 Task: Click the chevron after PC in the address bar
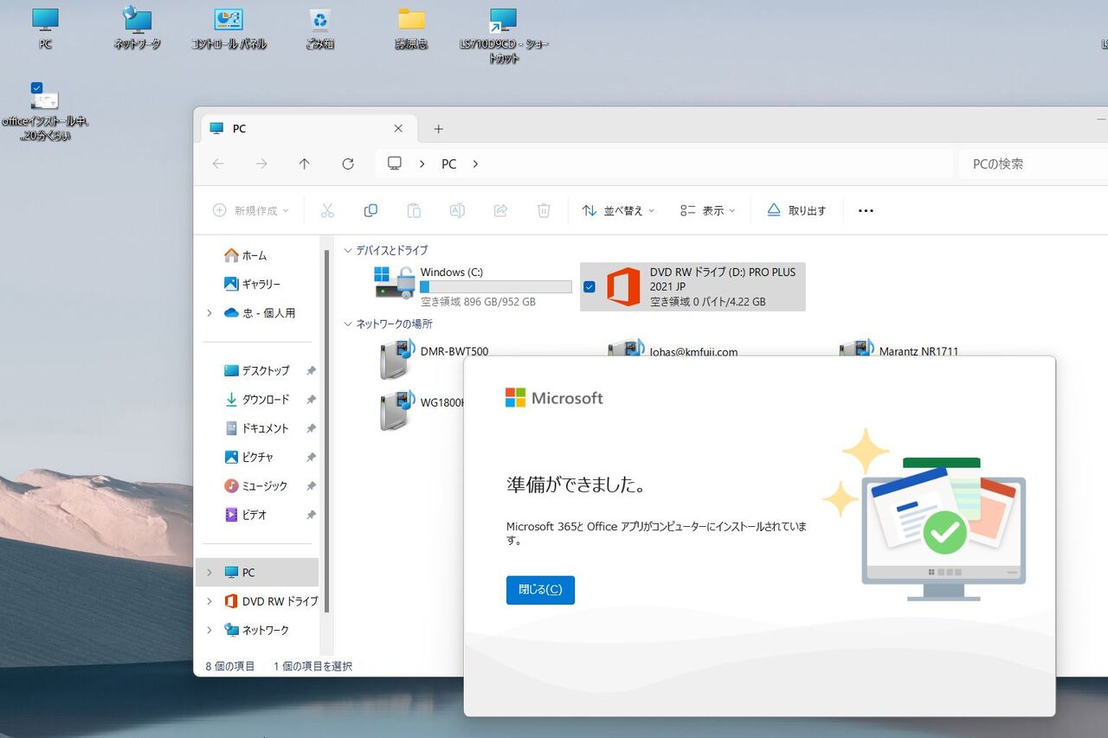click(x=475, y=164)
